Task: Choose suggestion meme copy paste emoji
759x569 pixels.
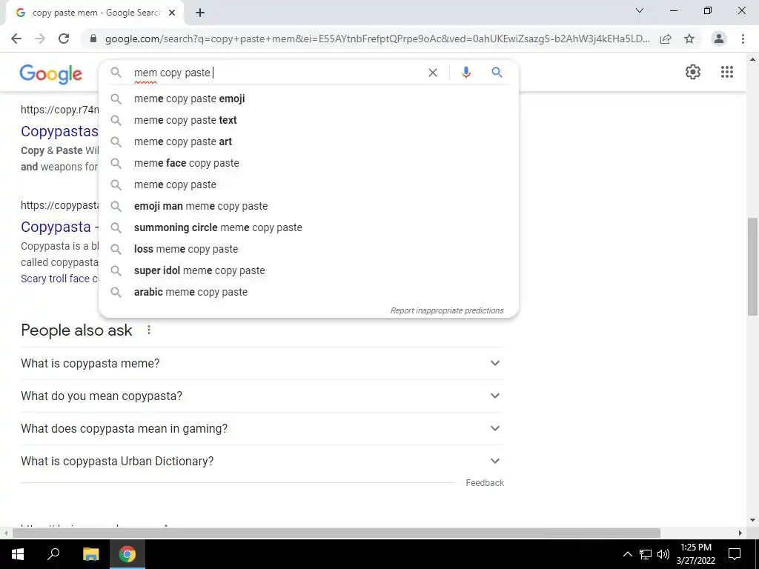Action: coord(308,99)
